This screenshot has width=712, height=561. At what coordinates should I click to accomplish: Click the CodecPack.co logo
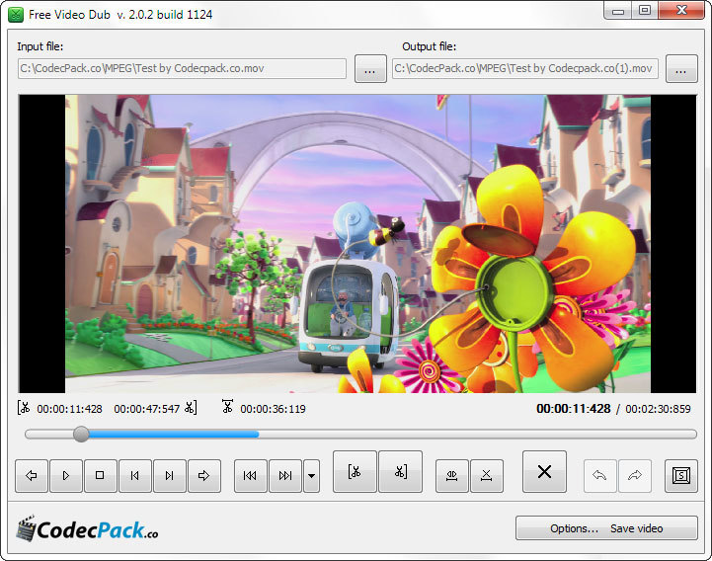coord(87,529)
